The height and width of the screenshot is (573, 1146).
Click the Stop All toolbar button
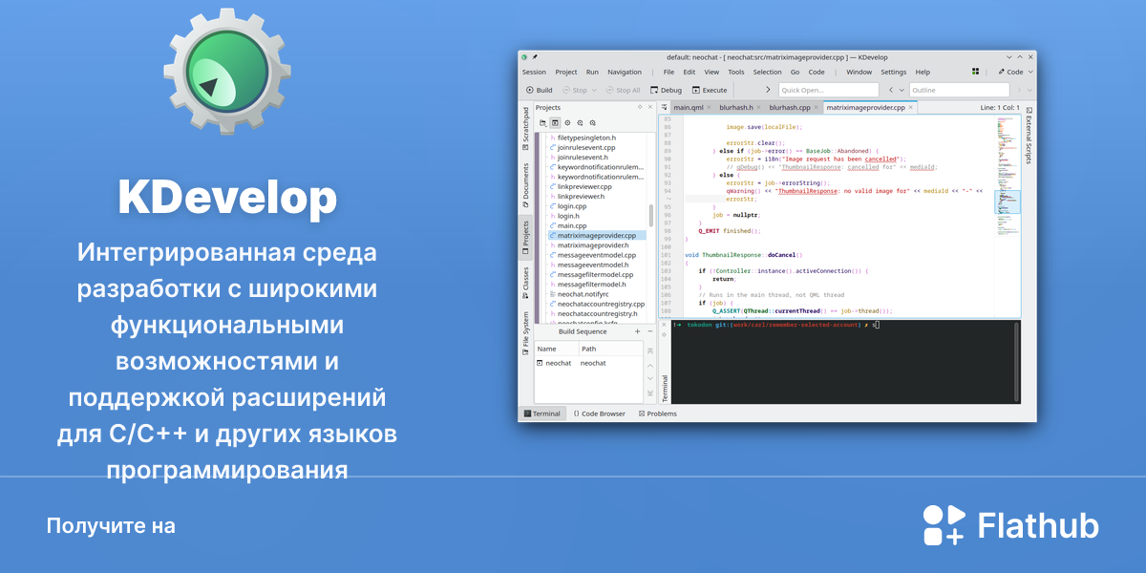pos(623,90)
